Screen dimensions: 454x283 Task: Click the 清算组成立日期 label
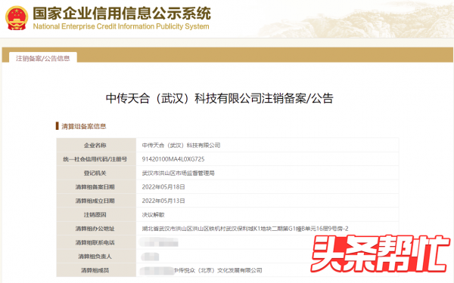pos(95,201)
